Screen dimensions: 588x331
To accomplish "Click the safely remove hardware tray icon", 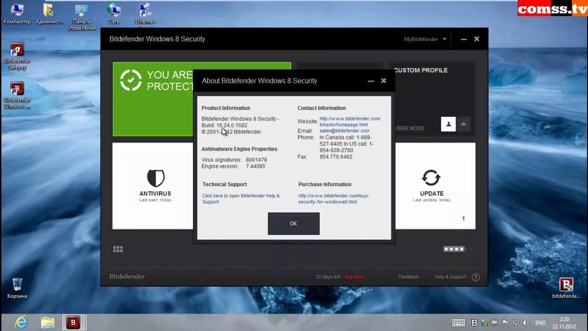I will (485, 323).
